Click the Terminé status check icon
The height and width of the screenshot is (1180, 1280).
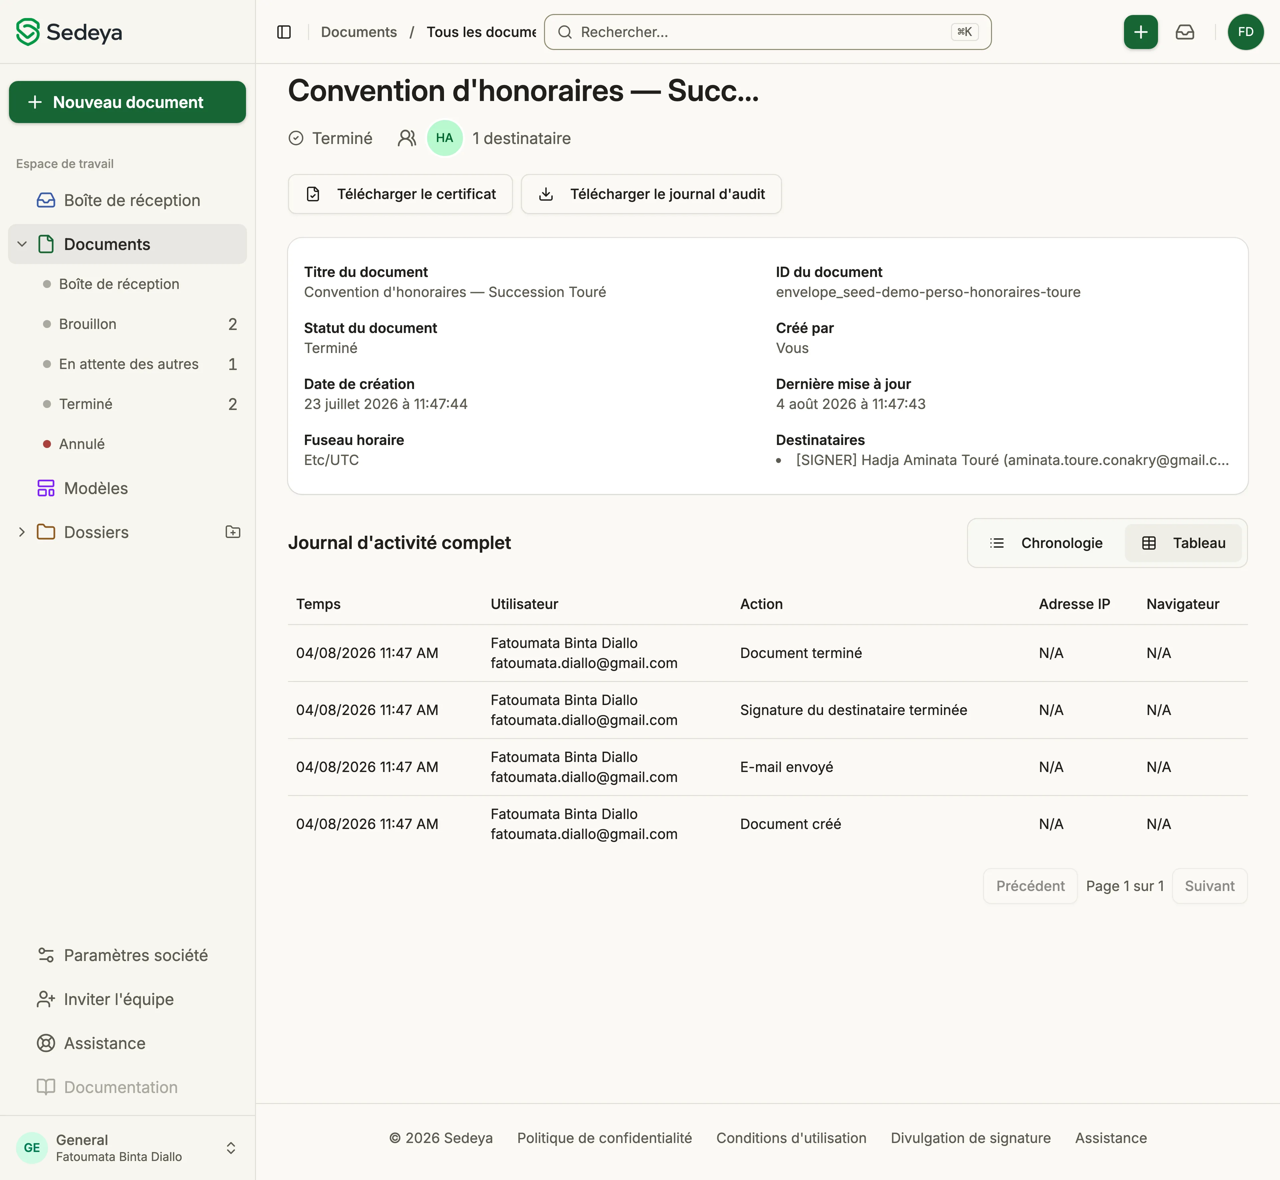296,138
